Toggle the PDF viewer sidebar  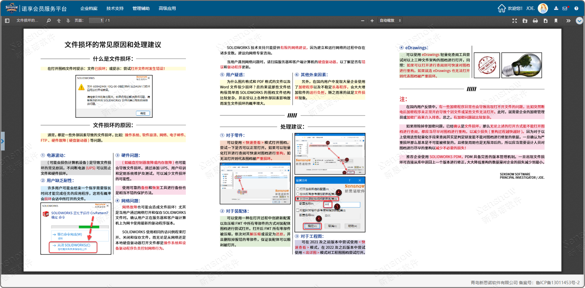pos(7,21)
